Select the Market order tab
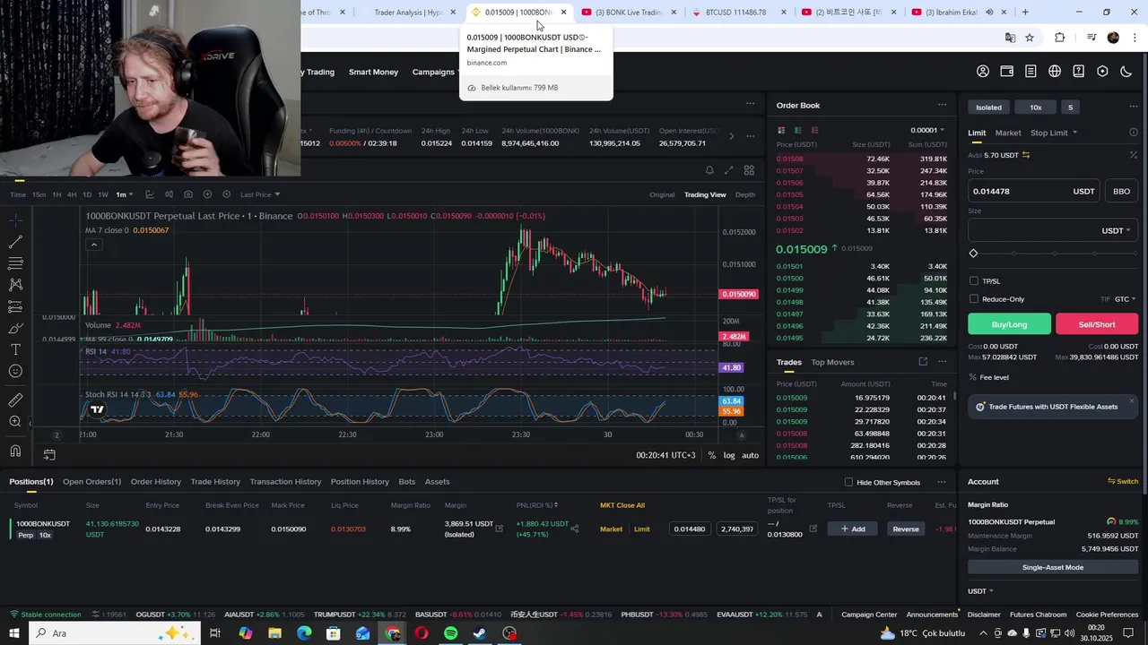Image resolution: width=1148 pixels, height=645 pixels. 1008,133
